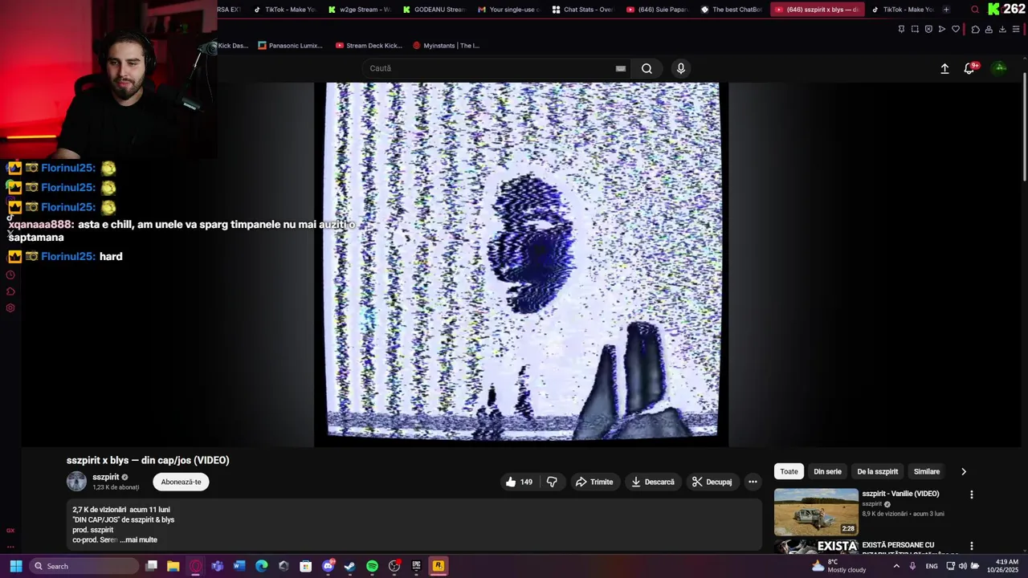Open a new browser tab with plus
The image size is (1028, 578).
click(x=946, y=10)
